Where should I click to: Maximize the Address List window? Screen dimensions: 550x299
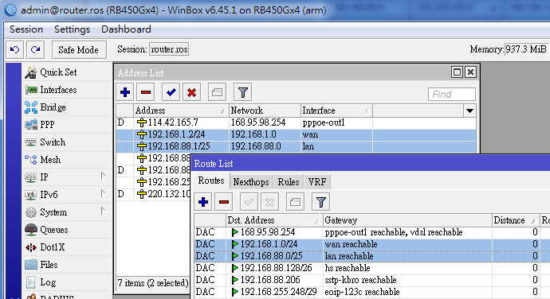point(457,72)
